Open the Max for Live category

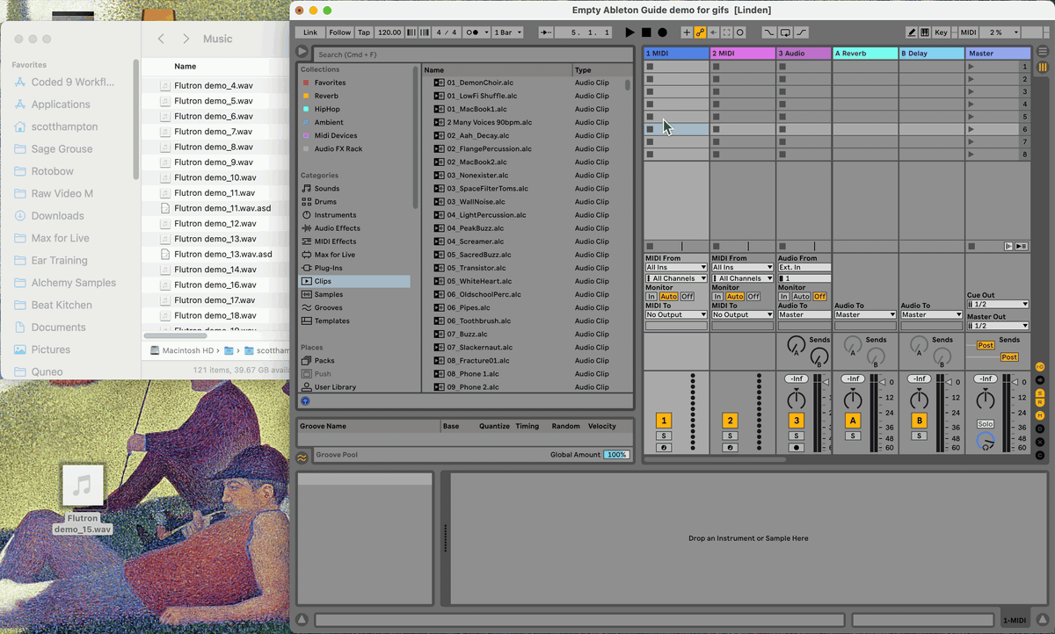coord(335,254)
